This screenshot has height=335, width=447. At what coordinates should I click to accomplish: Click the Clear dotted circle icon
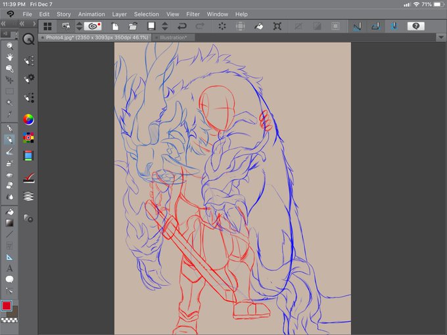pos(222,26)
